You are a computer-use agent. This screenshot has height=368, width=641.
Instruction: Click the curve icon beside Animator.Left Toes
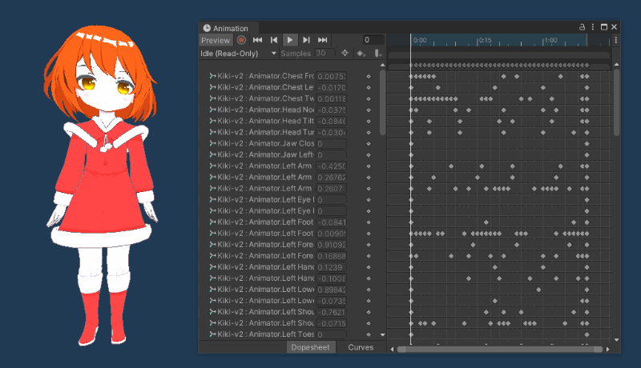[212, 334]
